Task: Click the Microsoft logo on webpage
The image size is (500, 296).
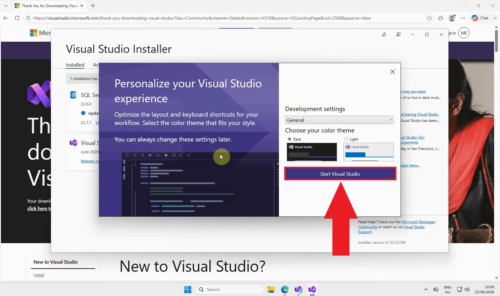Action: tap(40, 33)
